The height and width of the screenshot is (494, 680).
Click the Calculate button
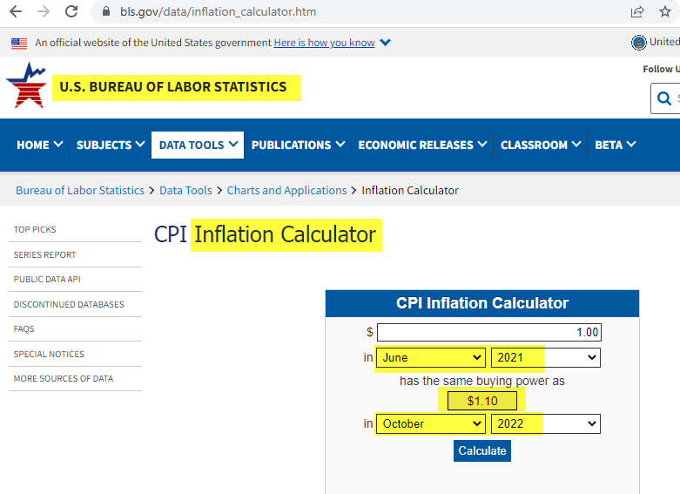point(482,451)
